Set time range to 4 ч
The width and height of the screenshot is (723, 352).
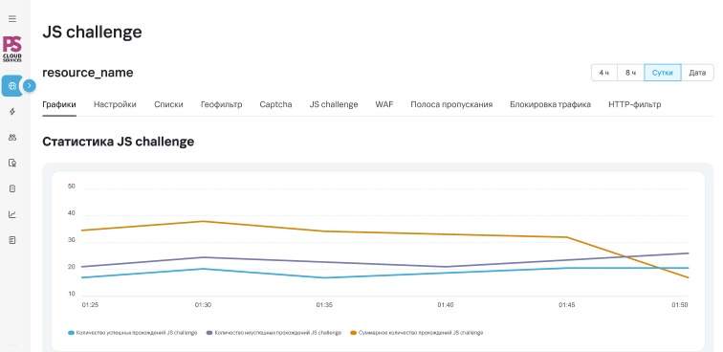[604, 73]
